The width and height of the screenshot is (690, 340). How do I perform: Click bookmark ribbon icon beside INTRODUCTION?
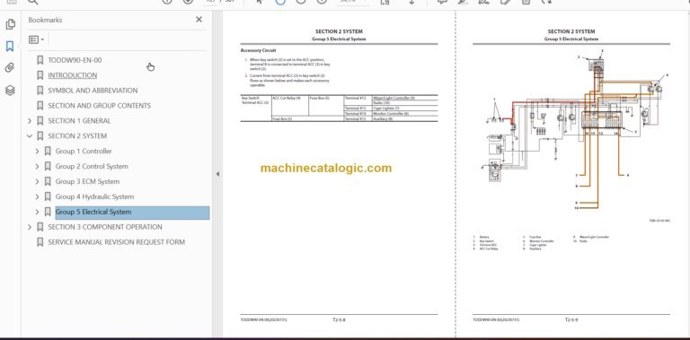pos(40,75)
